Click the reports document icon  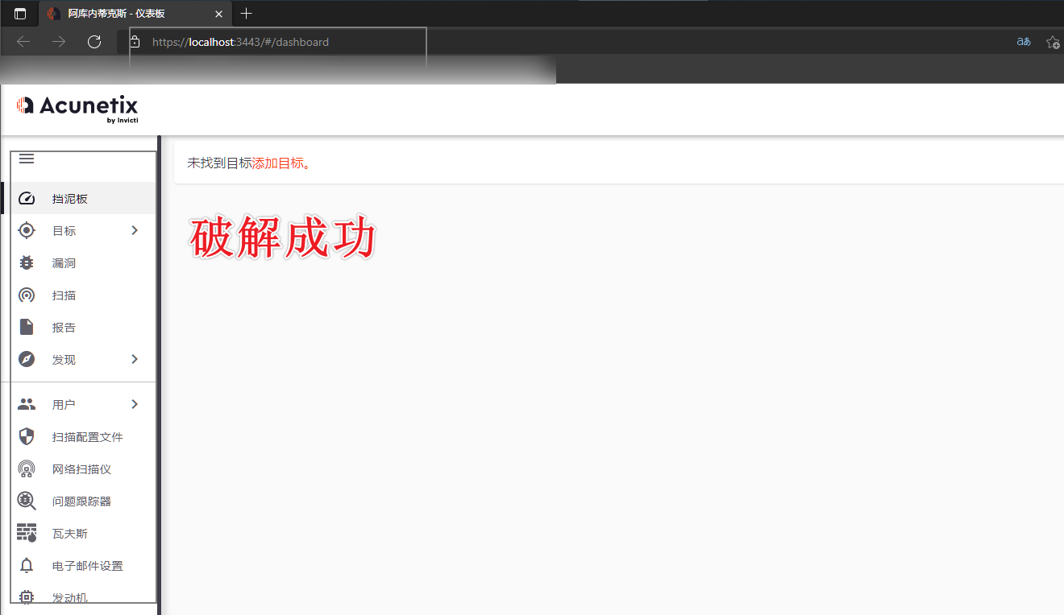[27, 328]
